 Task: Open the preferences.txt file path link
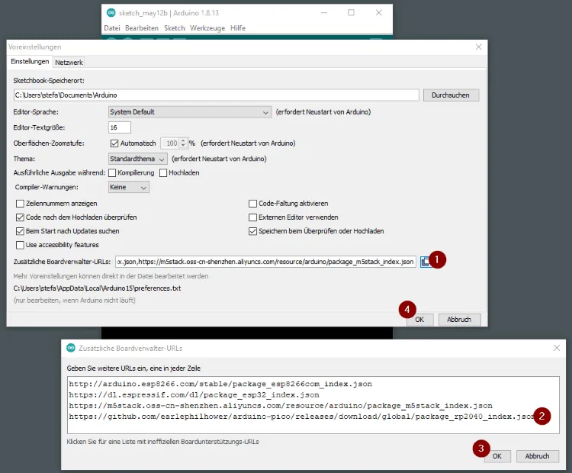coord(97,288)
